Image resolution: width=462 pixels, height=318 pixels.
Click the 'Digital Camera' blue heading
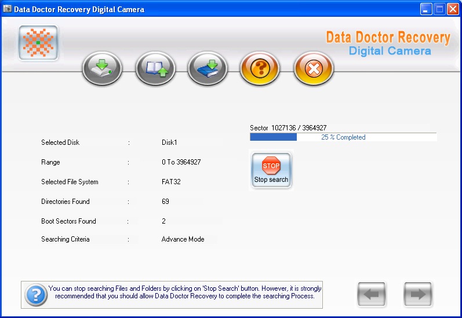(x=390, y=51)
